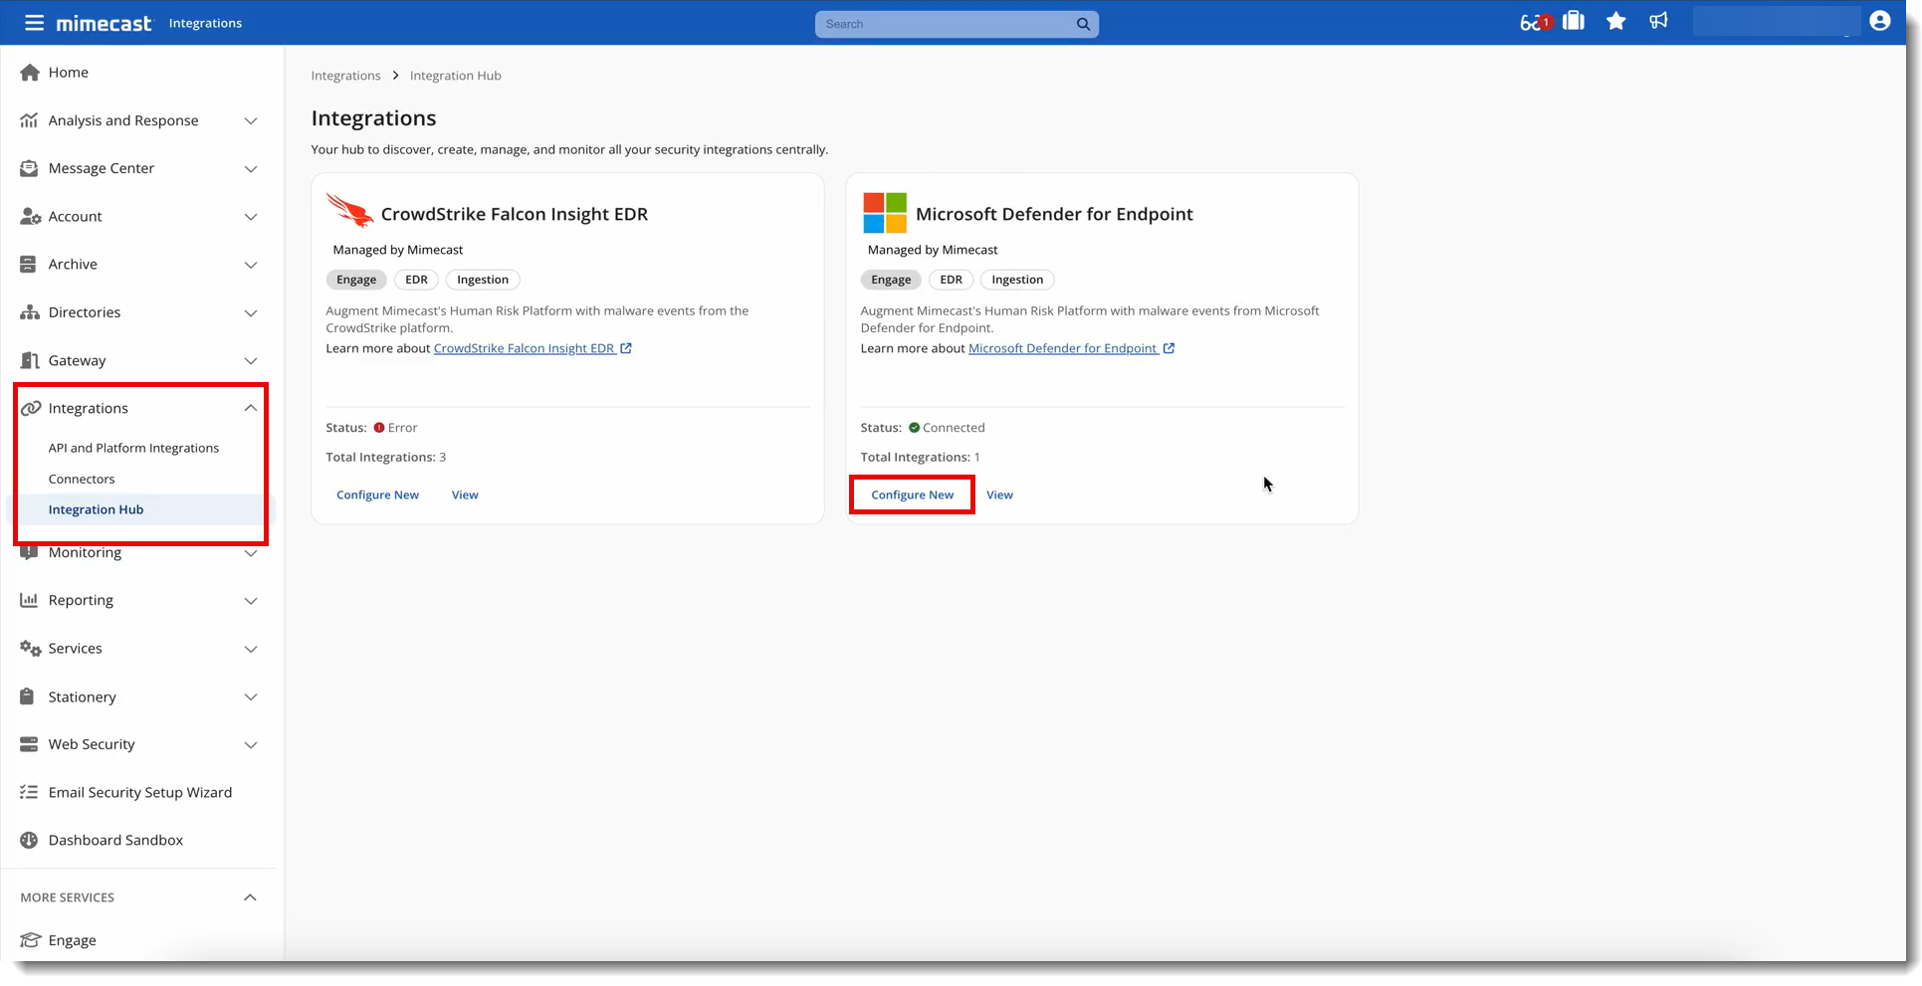Open the notifications glasses icon with badge
This screenshot has width=1922, height=986.
[x=1534, y=22]
